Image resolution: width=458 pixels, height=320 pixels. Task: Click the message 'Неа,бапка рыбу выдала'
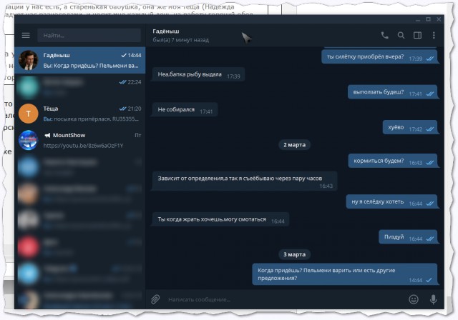pos(198,74)
